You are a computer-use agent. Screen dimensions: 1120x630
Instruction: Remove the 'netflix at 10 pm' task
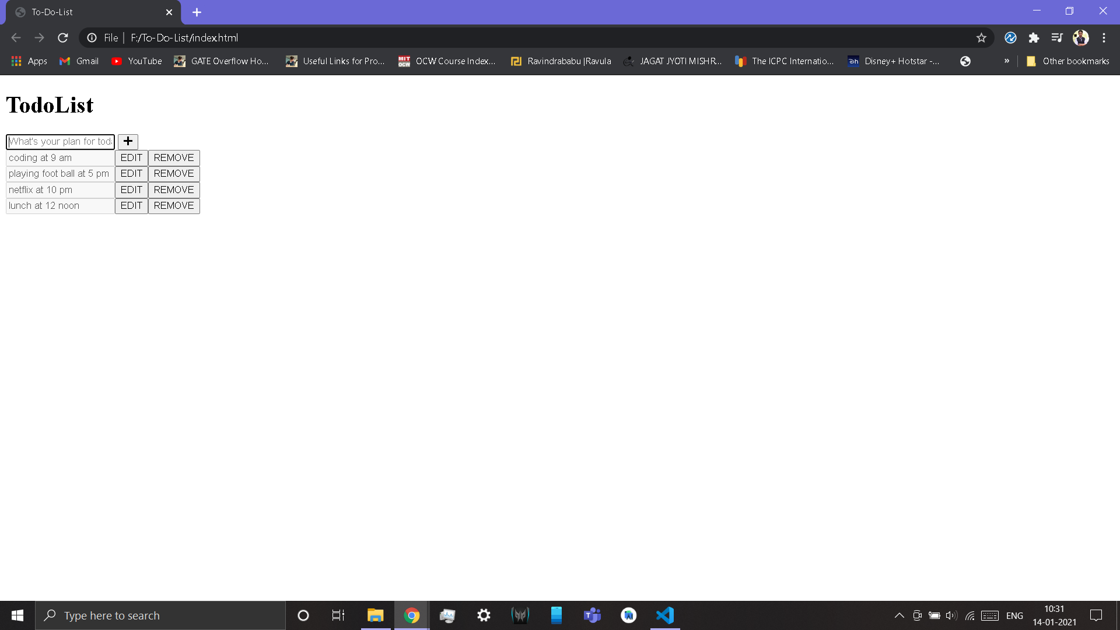pos(174,190)
